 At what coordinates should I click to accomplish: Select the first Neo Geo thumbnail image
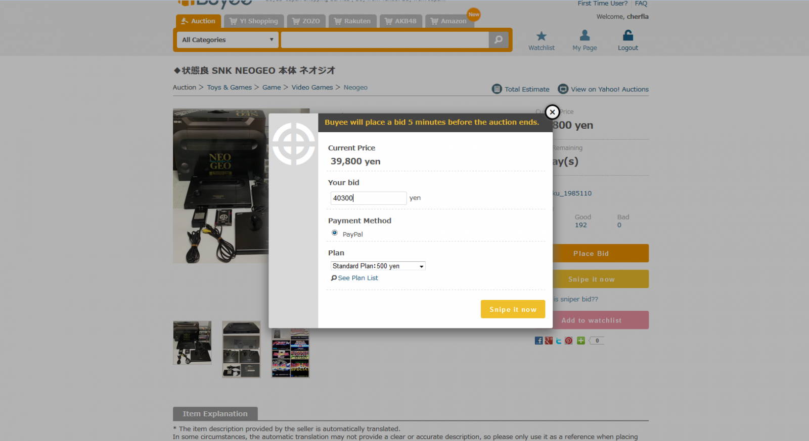coord(192,343)
